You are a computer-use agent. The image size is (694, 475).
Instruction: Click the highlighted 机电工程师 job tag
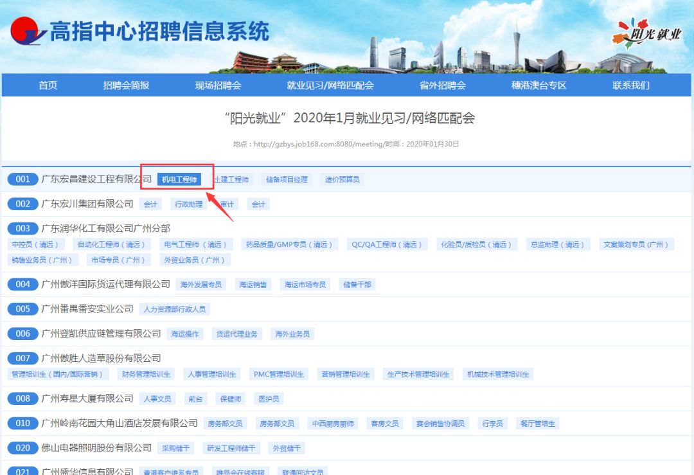coord(179,179)
